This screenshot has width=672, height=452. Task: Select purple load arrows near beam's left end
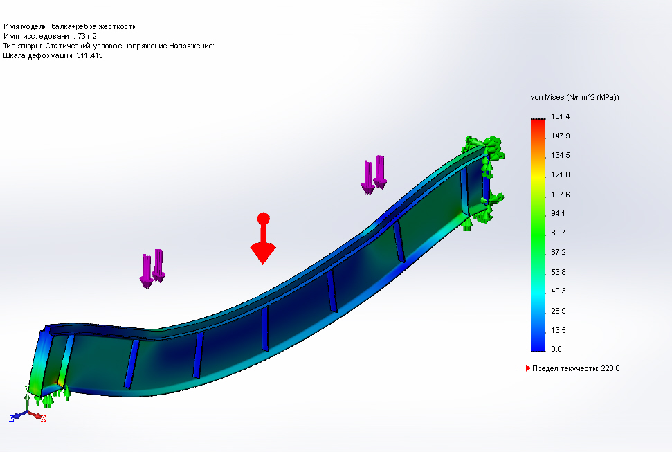(x=152, y=269)
